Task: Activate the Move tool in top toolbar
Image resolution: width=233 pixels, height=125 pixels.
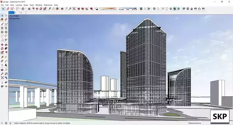Action: (x=37, y=9)
